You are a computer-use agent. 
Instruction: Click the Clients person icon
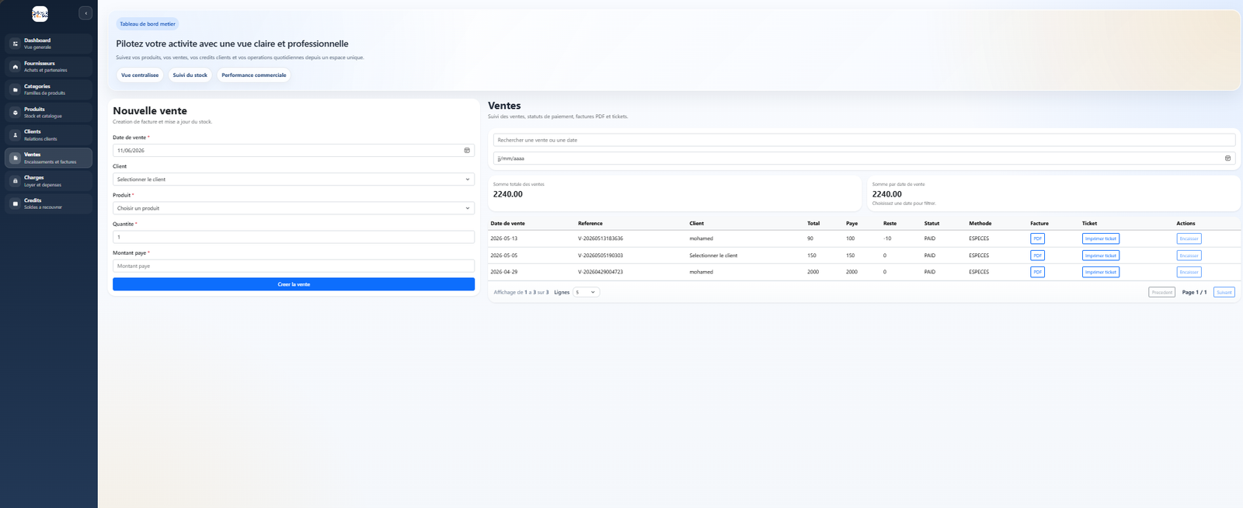pos(15,135)
